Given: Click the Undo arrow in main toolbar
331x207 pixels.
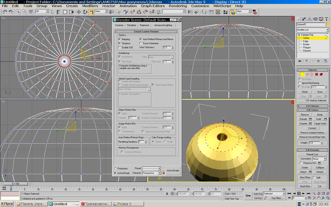Looking at the screenshot, I should click(5, 12).
